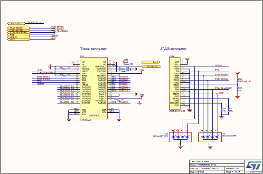This screenshot has height=174, width=263.
Task: Select the VDD power symbol above CN14
Action: [187, 59]
